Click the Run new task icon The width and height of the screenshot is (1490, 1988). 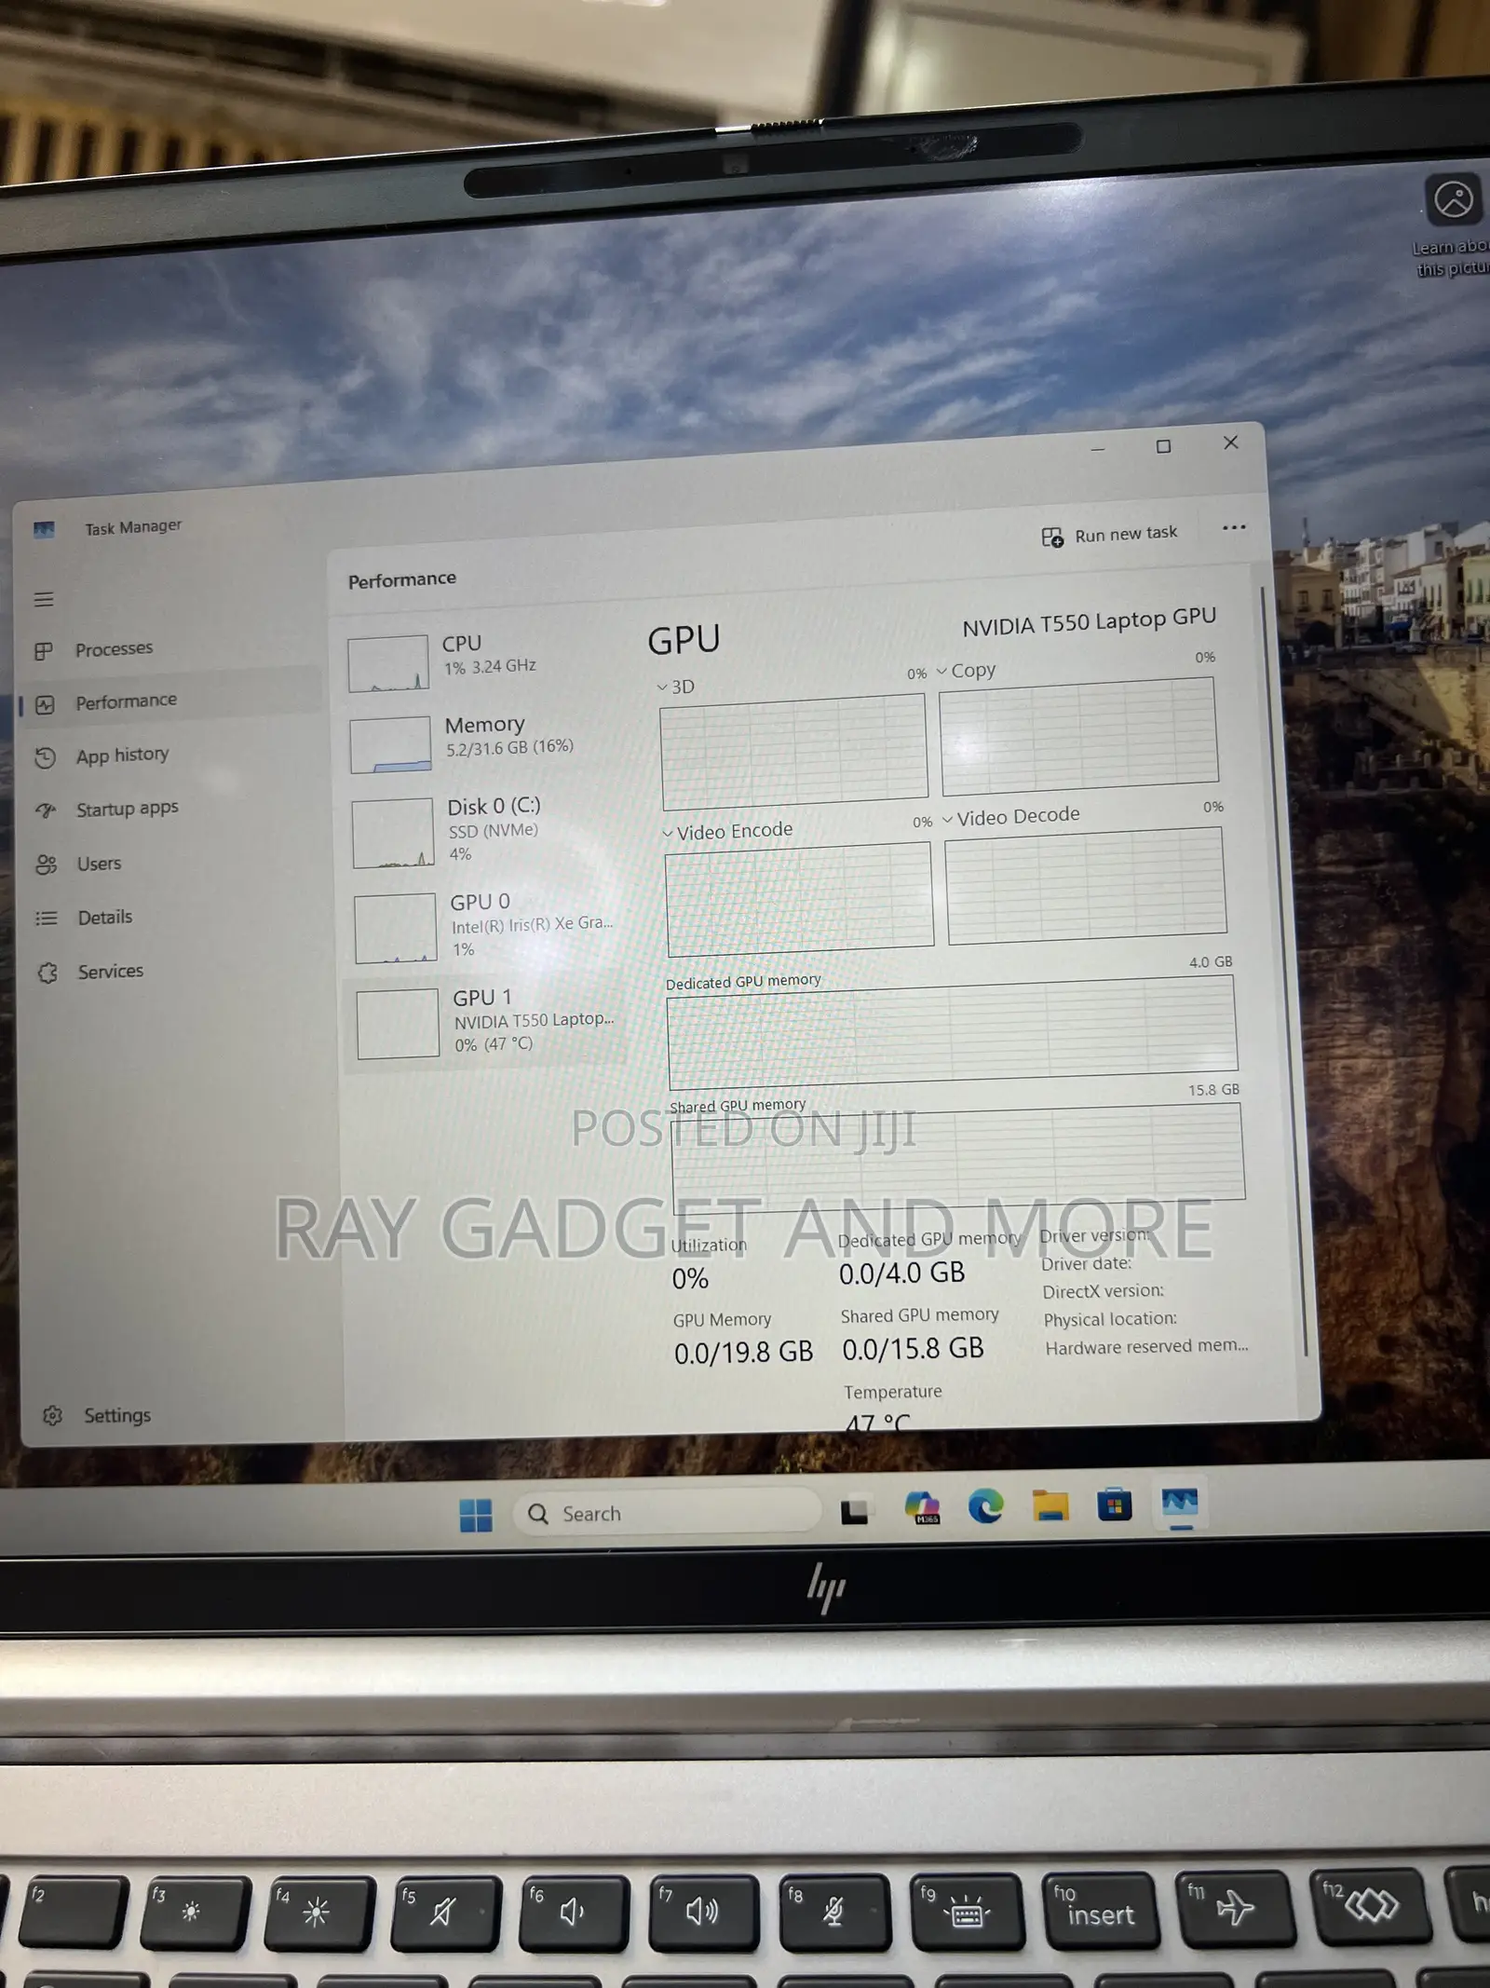(x=1052, y=538)
